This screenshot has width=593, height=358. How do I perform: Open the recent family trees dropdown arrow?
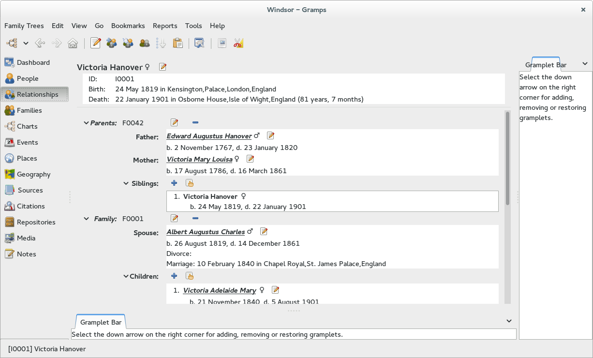tap(26, 43)
